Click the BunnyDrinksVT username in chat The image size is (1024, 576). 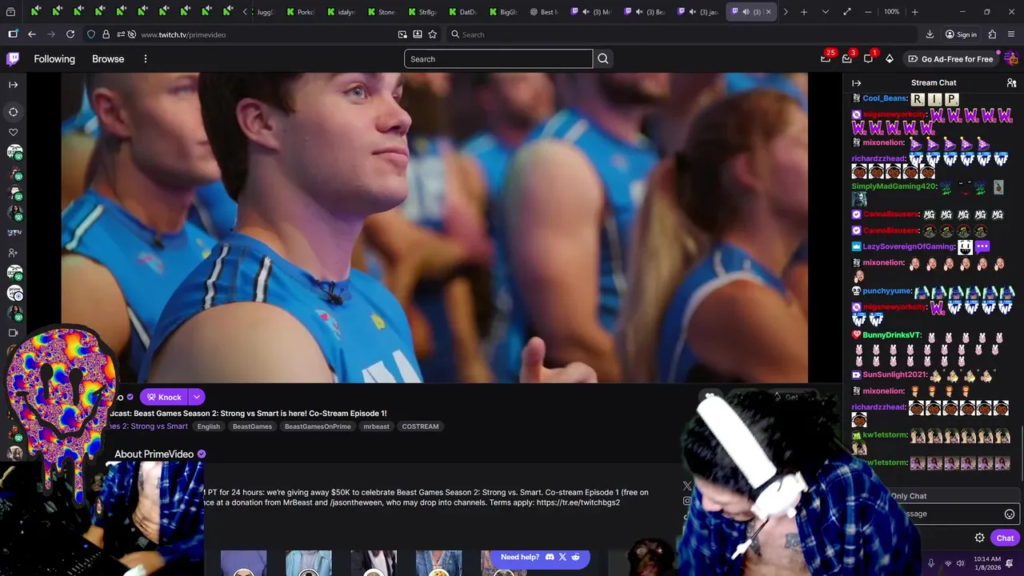pyautogui.click(x=892, y=335)
